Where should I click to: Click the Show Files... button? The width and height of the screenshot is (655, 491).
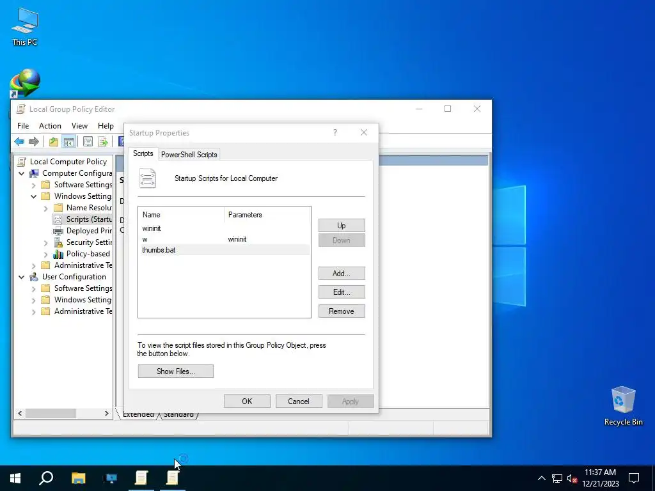click(175, 371)
